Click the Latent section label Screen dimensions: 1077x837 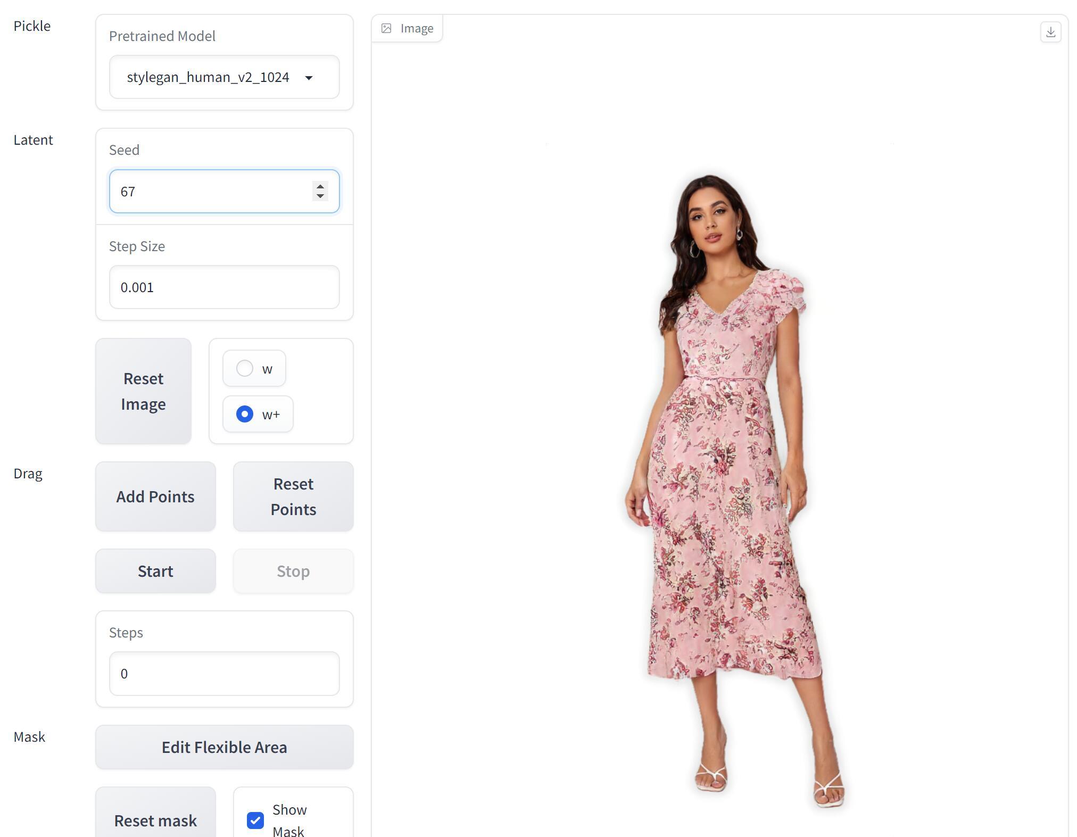(x=33, y=140)
